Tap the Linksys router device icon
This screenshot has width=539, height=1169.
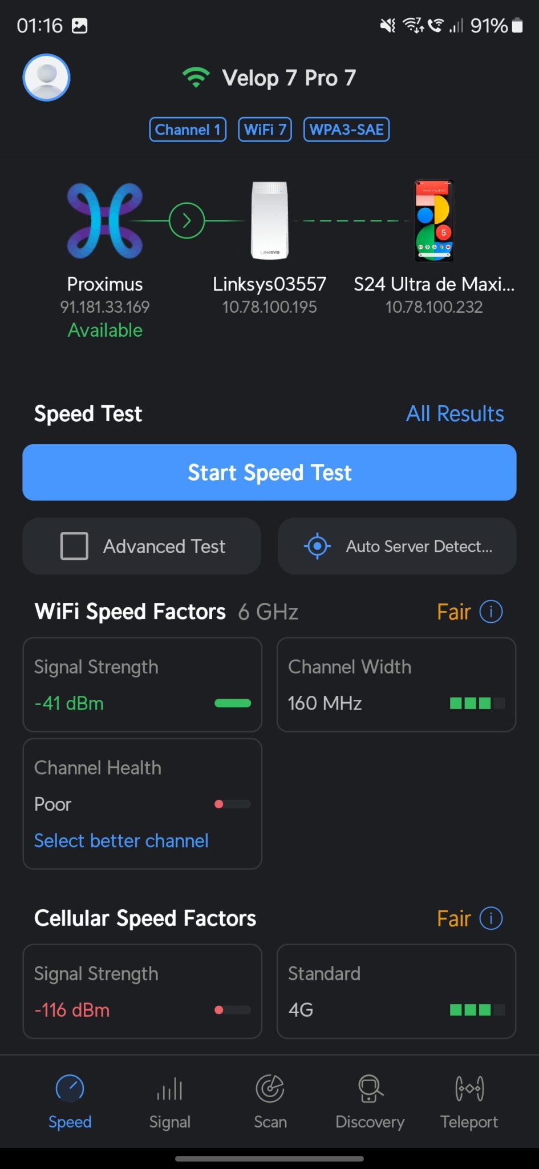click(270, 221)
